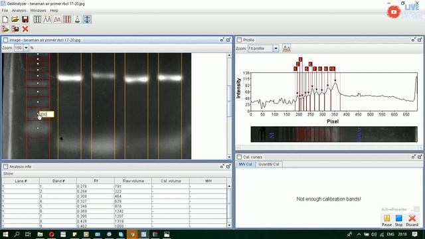Click the MW value input box on the ladder lane
This screenshot has width=425, height=239.
(46, 114)
